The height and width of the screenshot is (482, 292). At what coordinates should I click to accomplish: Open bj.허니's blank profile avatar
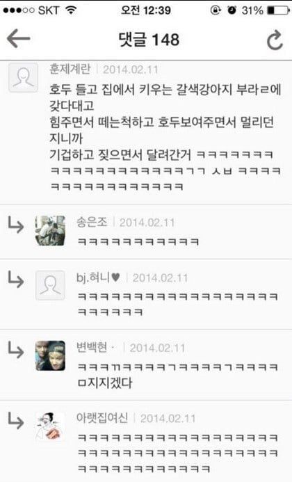tap(50, 285)
